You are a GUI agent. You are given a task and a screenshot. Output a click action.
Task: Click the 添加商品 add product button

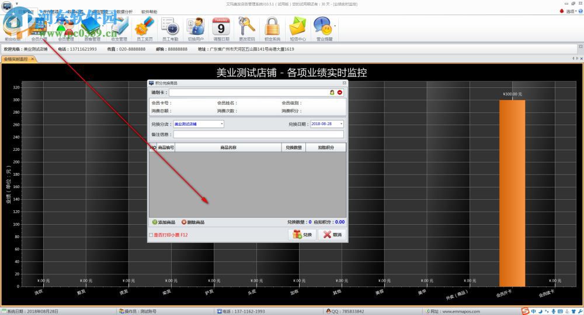(164, 222)
